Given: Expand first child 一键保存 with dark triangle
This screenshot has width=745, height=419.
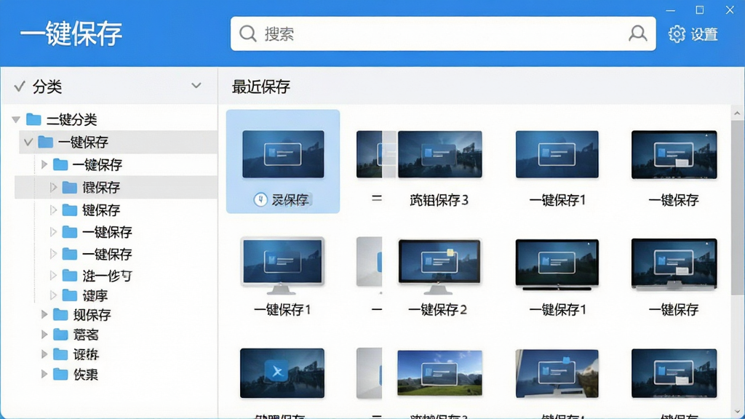Looking at the screenshot, I should [44, 164].
